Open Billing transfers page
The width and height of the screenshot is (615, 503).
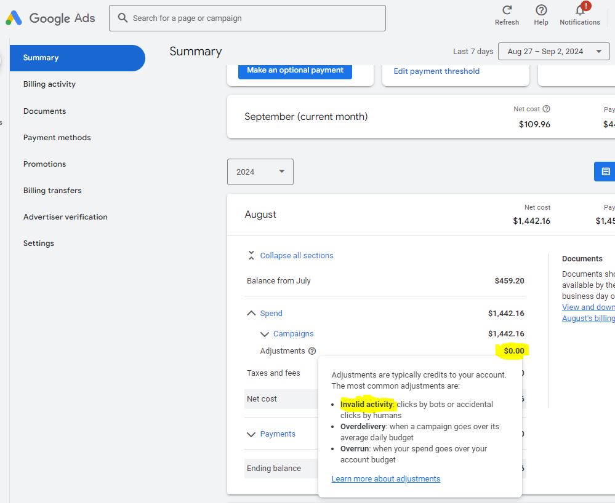click(52, 191)
